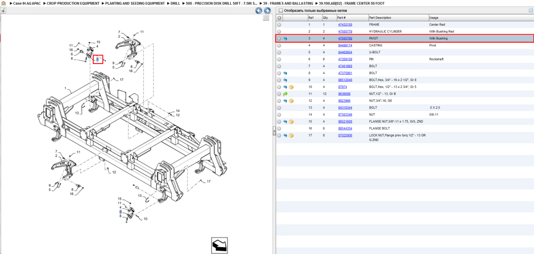Sort by the Qty column header
This screenshot has height=254, width=534.
point(325,18)
